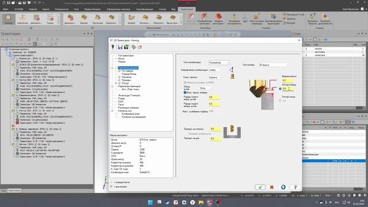Select the Отступ снизу radio button
Viewport: 368px width, 207px height.
(x=280, y=101)
